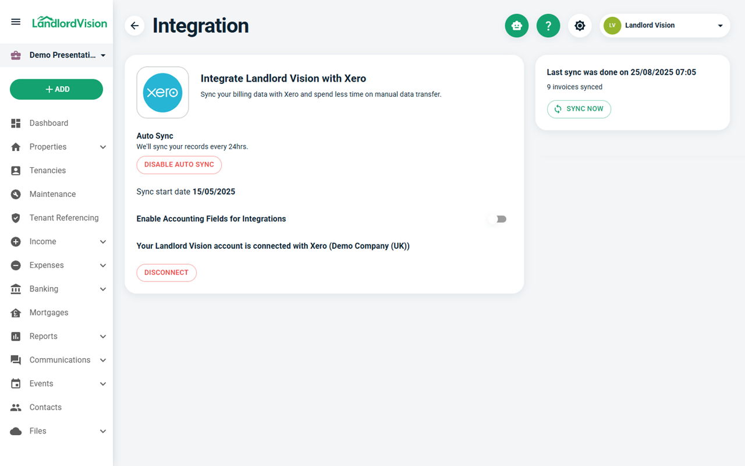The image size is (745, 466).
Task: Expand the Events submenu chevron
Action: [103, 384]
